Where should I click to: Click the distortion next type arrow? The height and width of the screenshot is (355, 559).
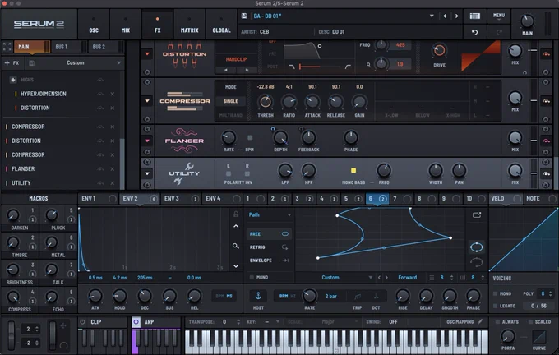click(247, 70)
